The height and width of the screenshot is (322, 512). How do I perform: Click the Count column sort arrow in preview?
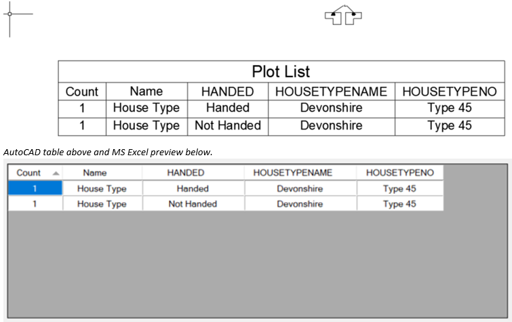coord(56,173)
